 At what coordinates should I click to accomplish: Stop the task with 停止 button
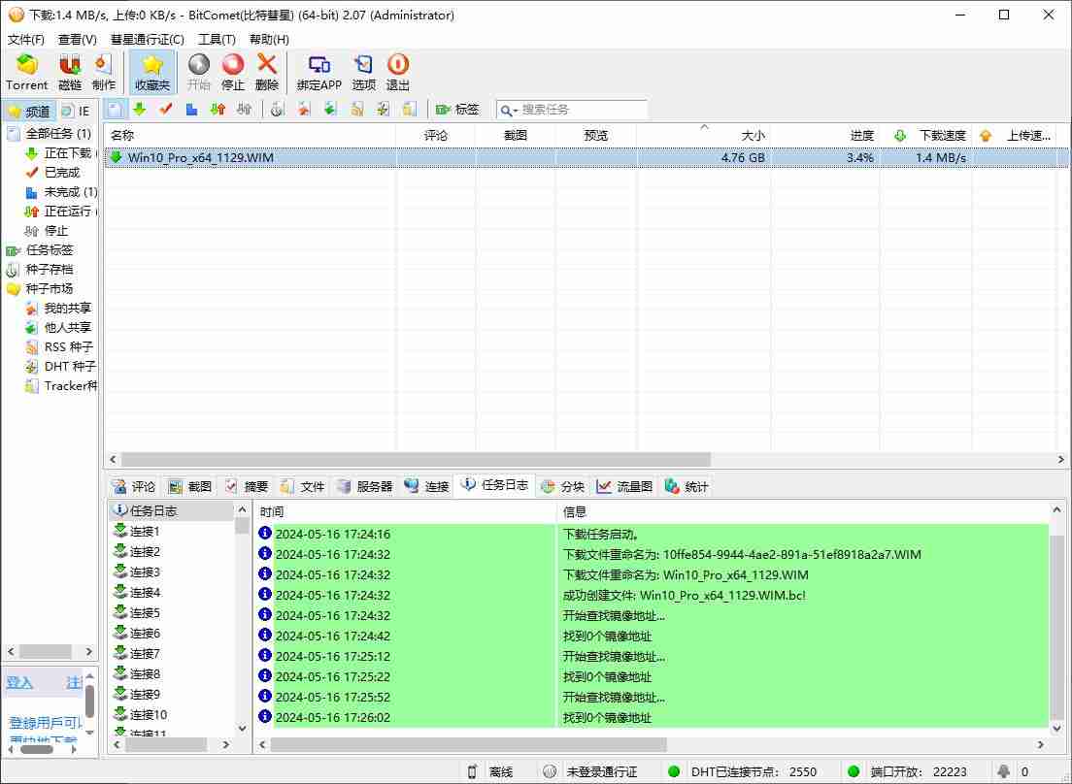(232, 73)
